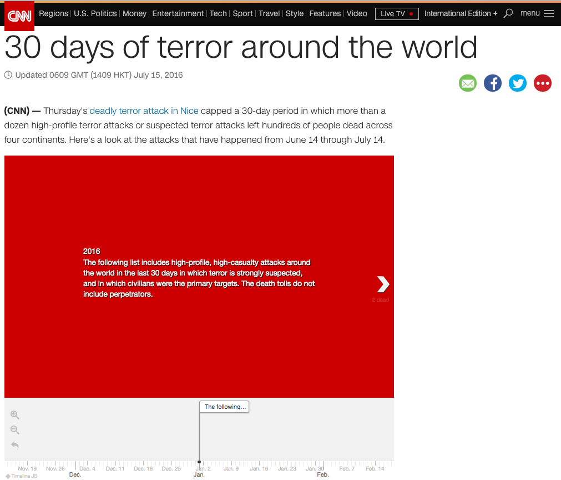Share article on Twitter

(518, 83)
